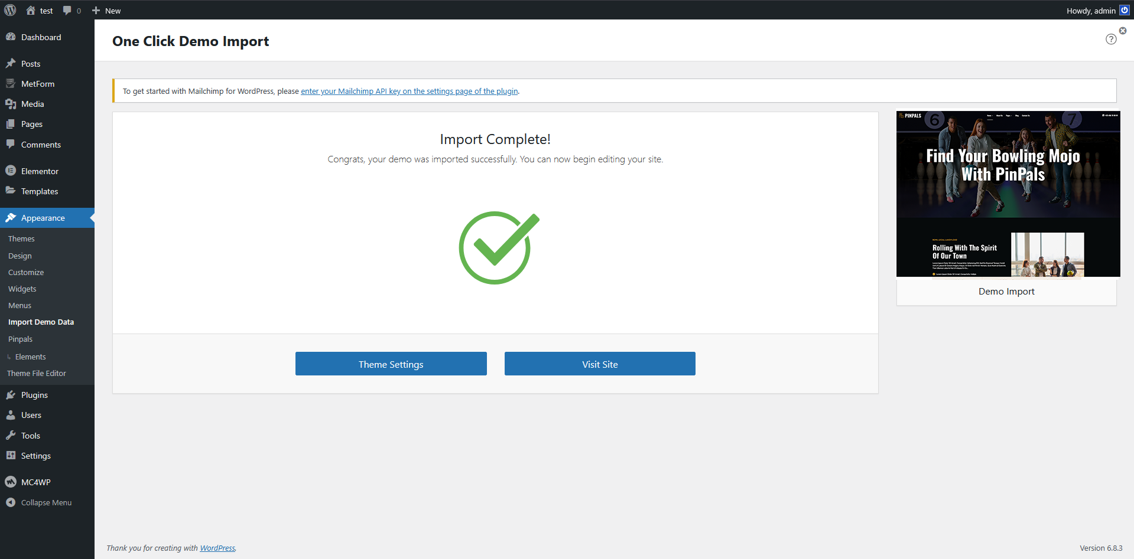This screenshot has width=1134, height=559.
Task: Open the Elementor sidebar menu
Action: [40, 171]
